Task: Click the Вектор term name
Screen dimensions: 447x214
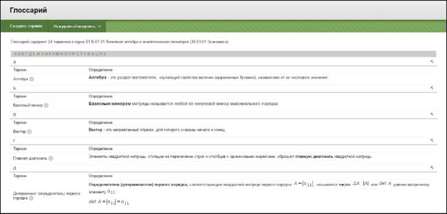Action: point(20,132)
